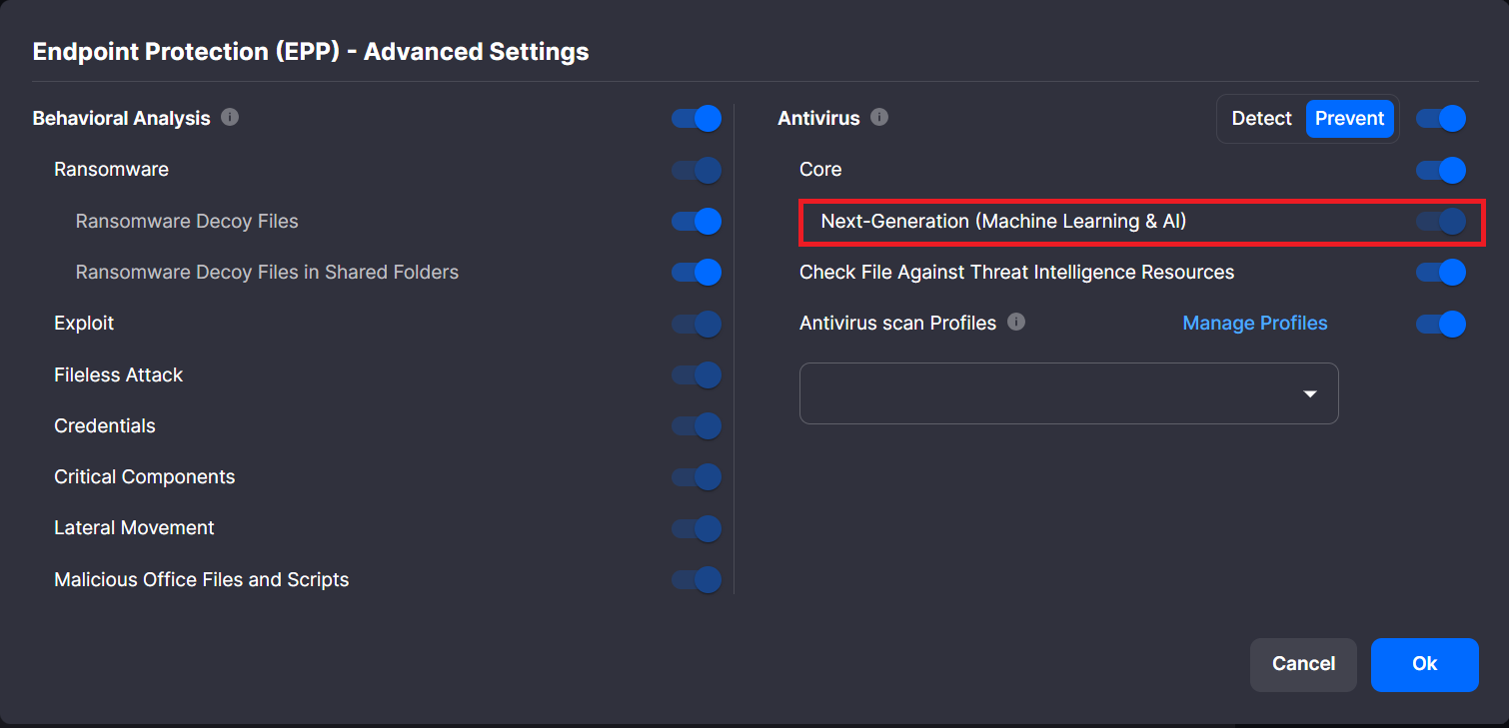Click info icon next to Antivirus heading
Image resolution: width=1509 pixels, height=728 pixels.
[x=879, y=117]
